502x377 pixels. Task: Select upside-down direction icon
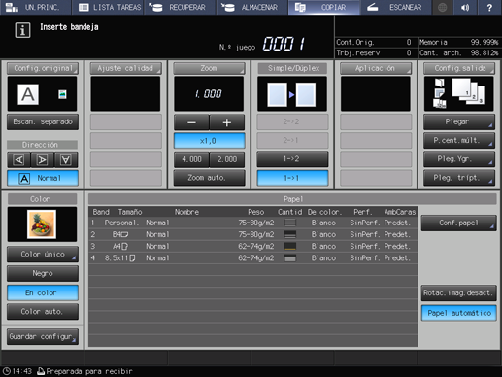click(66, 159)
